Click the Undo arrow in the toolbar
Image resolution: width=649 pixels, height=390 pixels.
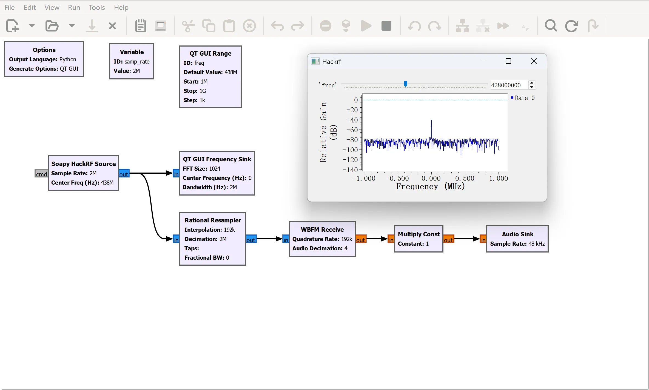coord(277,26)
